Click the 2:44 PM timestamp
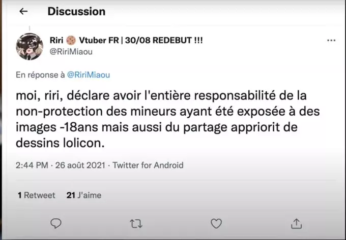346x240 pixels. [x=32, y=165]
